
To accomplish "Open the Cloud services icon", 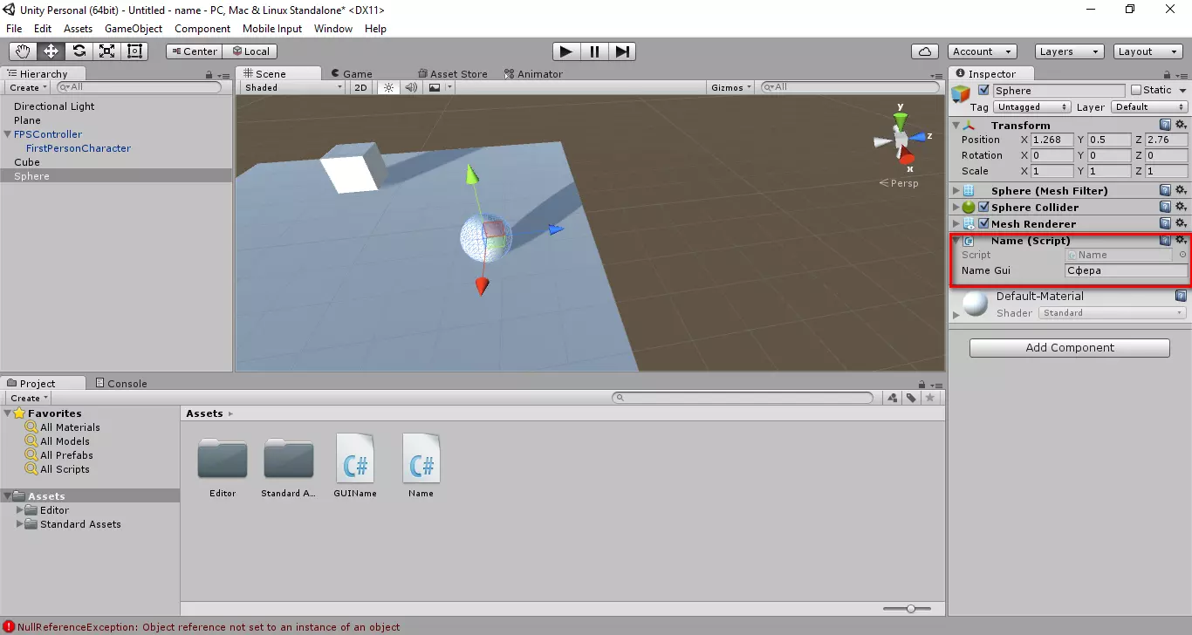I will click(x=925, y=51).
